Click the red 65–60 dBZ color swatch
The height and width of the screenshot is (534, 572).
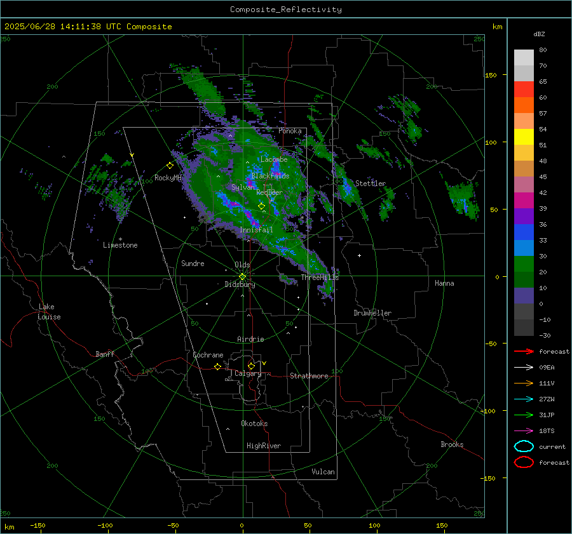(524, 90)
